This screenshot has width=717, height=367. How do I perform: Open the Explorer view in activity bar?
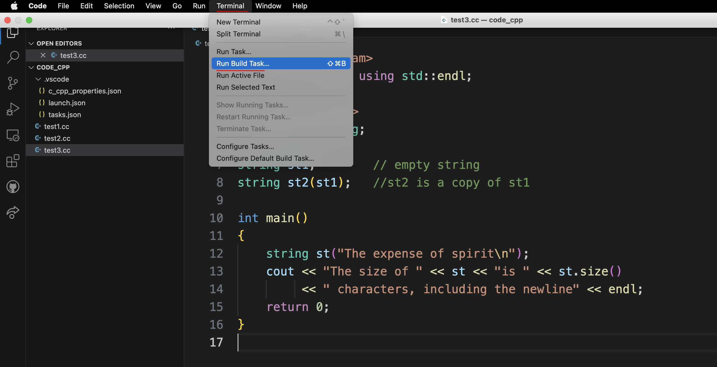[x=13, y=33]
